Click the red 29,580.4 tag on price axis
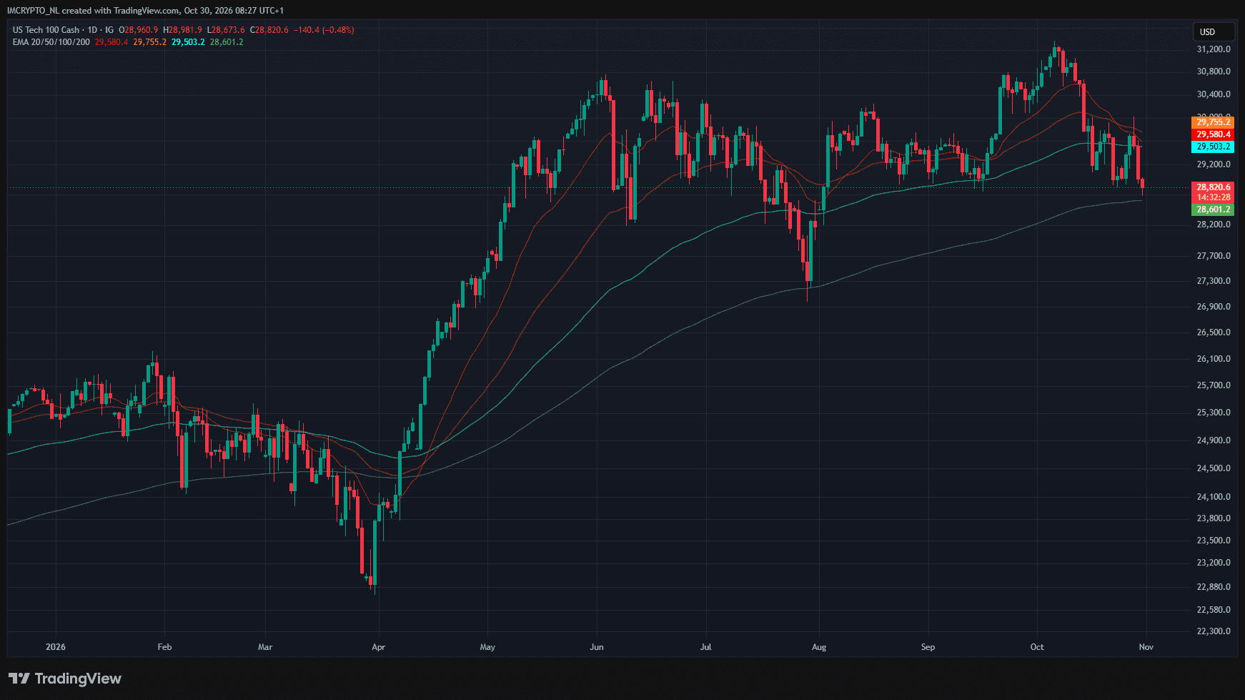The width and height of the screenshot is (1245, 700). [x=1213, y=134]
